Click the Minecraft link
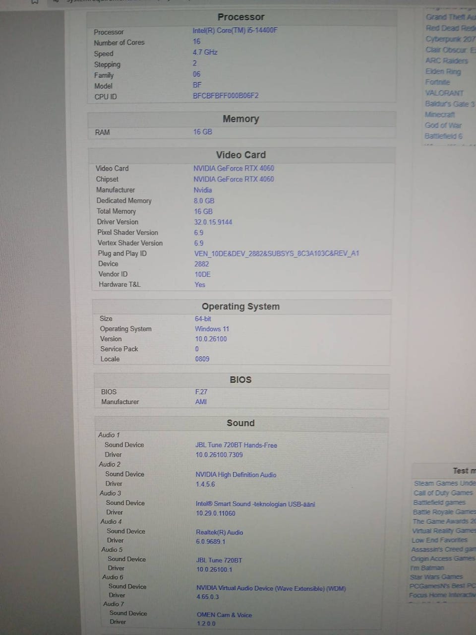Image resolution: width=476 pixels, height=635 pixels. point(439,115)
